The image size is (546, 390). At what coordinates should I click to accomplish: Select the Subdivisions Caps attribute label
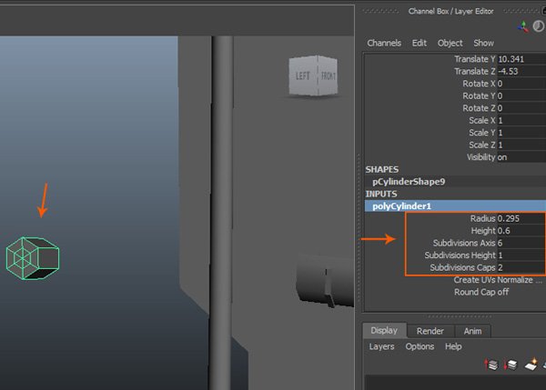[x=462, y=267]
